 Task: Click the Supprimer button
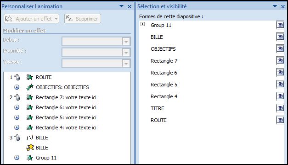[83, 19]
